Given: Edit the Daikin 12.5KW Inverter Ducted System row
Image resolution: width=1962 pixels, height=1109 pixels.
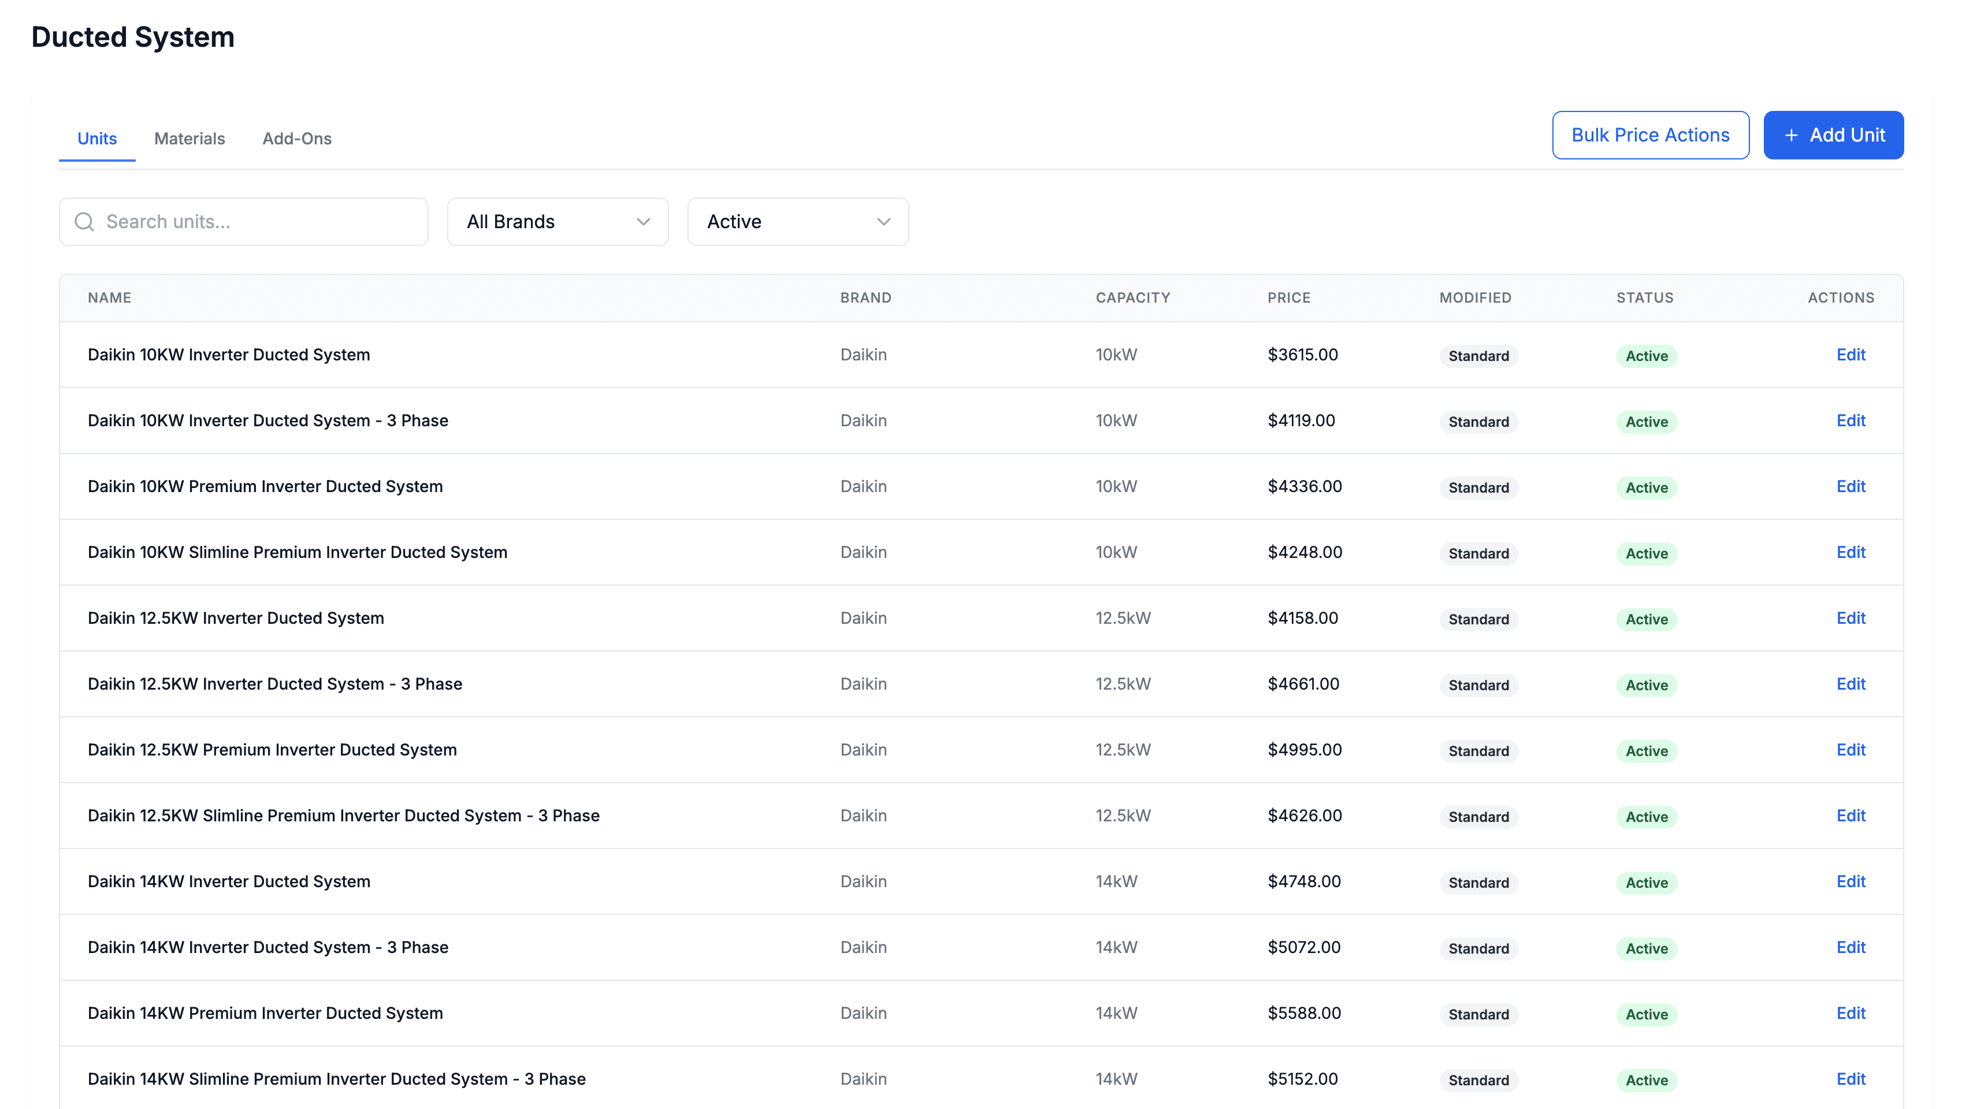Looking at the screenshot, I should (x=1850, y=619).
